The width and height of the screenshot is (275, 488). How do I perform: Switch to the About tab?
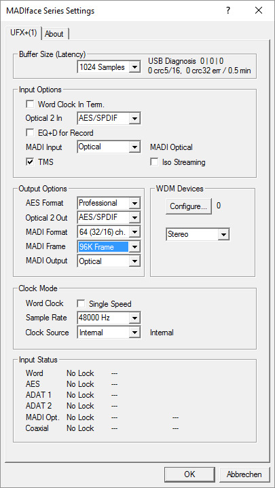pyautogui.click(x=54, y=34)
